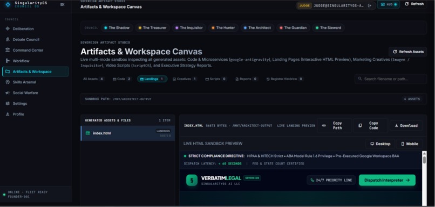
Task: Click the sandbox path /MNT/ARCHITECT-OUTPUT text
Action: [132, 99]
